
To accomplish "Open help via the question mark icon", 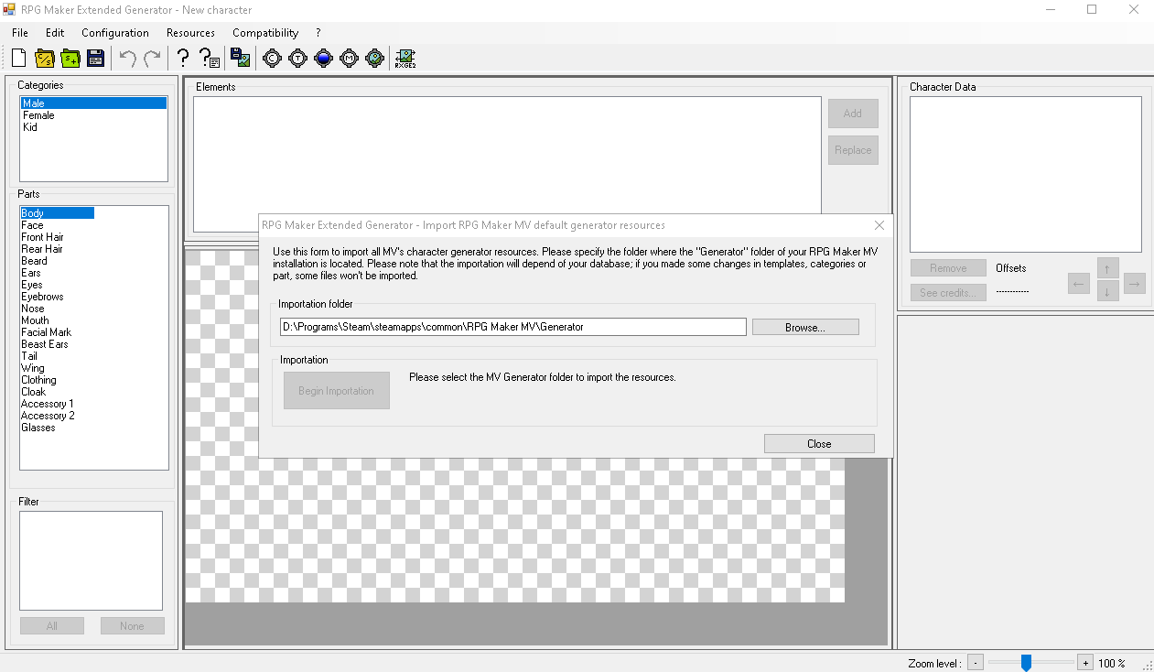I will tap(183, 59).
